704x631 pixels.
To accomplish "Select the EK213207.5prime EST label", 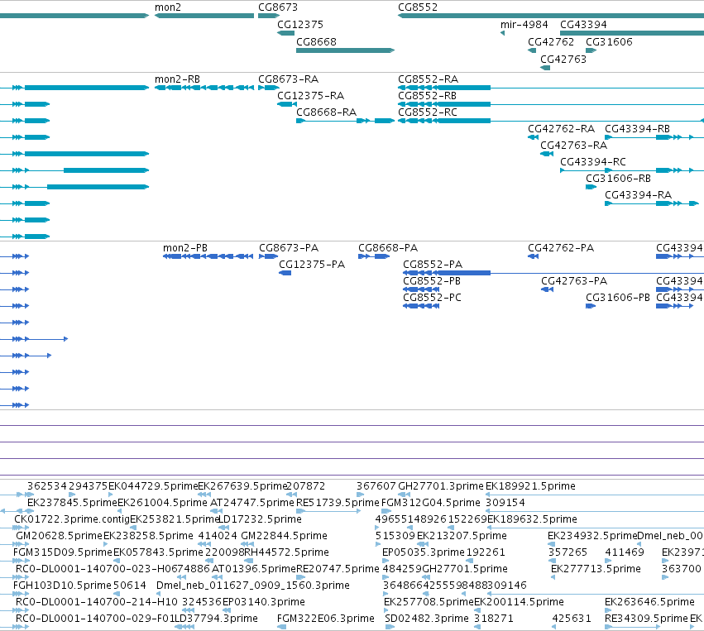I will (462, 536).
